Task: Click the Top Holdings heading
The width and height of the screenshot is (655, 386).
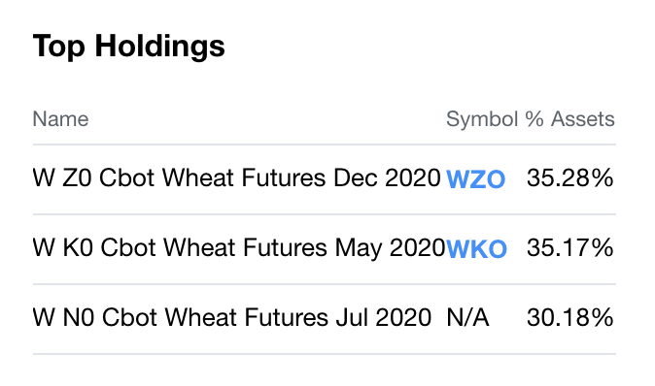Action: 128,47
